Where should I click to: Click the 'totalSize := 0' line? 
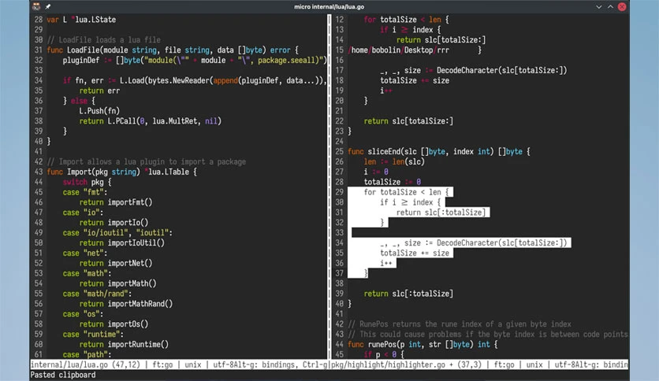tap(392, 182)
